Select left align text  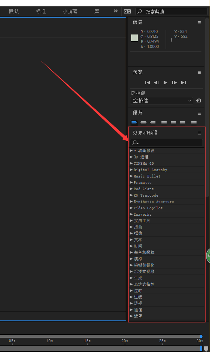134,123
